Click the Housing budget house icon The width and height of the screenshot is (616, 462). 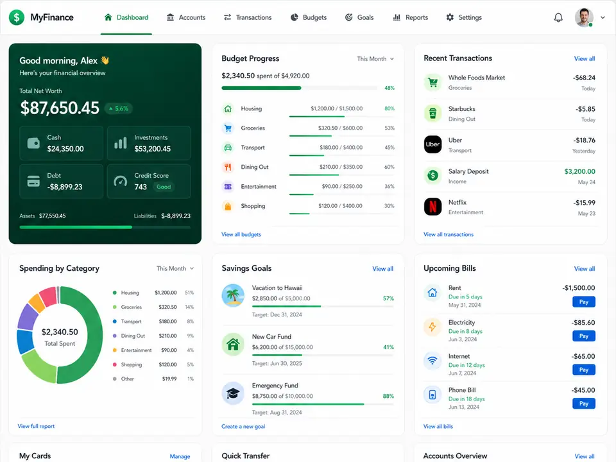pos(228,109)
